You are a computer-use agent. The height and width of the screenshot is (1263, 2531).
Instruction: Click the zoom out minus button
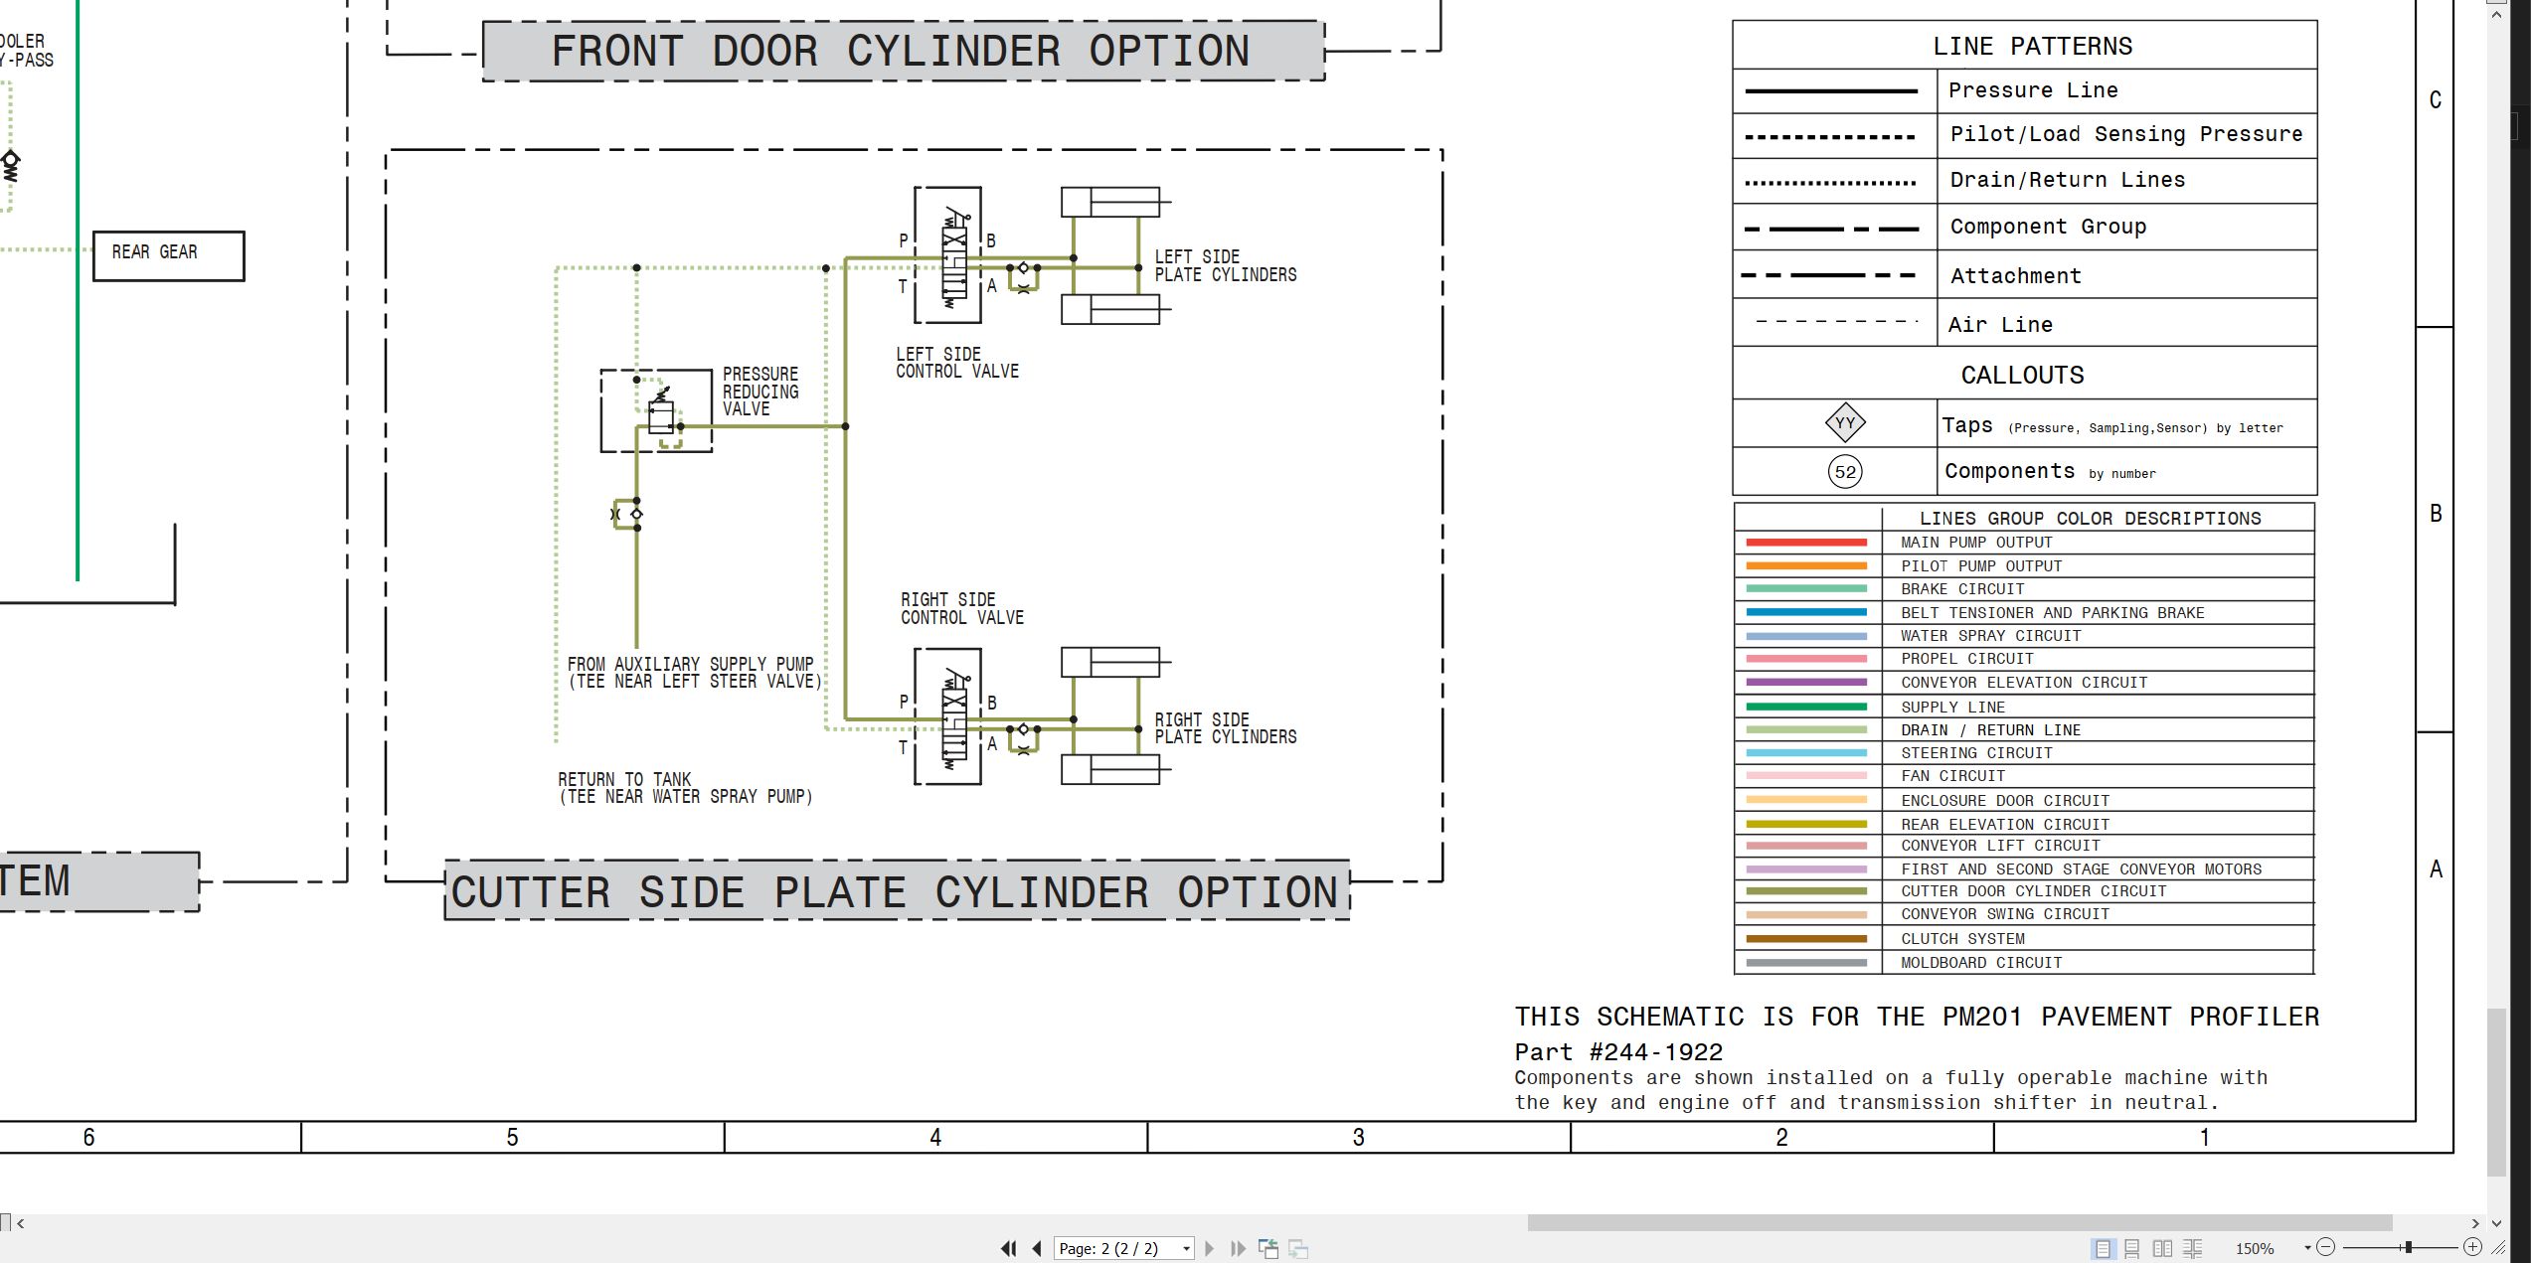point(2325,1247)
